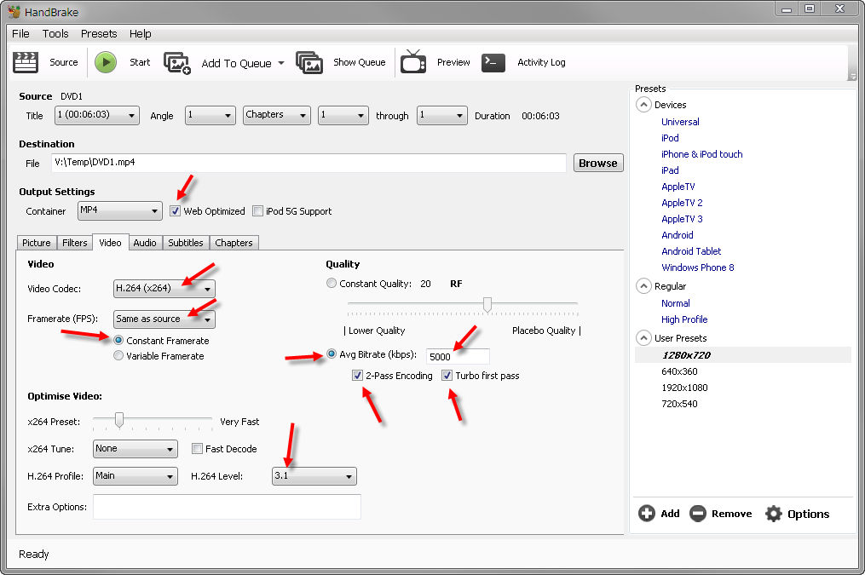Open the Video Codec dropdown

pos(164,289)
